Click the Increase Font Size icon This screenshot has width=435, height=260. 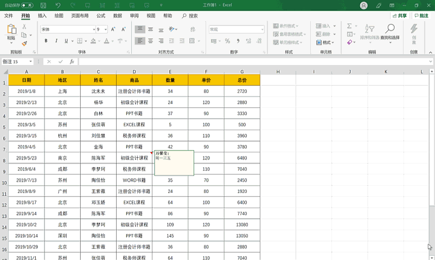point(113,29)
